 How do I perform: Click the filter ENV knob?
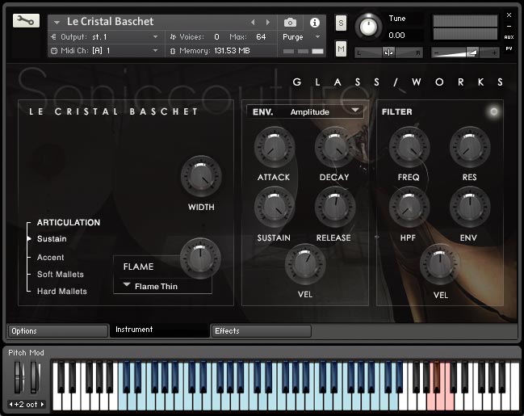(x=470, y=208)
